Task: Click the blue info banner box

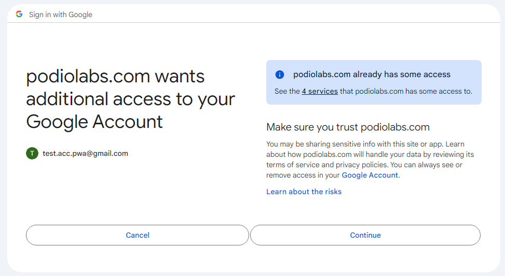Action: [x=374, y=82]
